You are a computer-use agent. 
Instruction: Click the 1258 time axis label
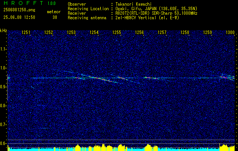pos(185,32)
